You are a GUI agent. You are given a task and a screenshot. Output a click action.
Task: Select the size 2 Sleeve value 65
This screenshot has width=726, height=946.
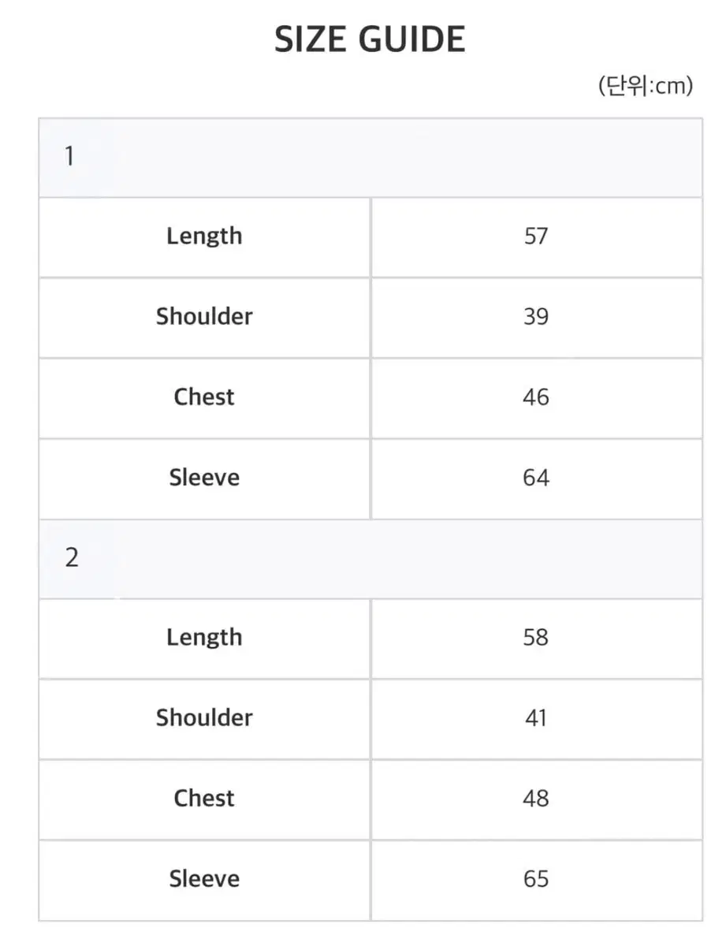[536, 879]
